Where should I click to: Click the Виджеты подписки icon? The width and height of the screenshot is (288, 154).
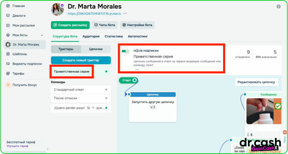pyautogui.click(x=8, y=64)
